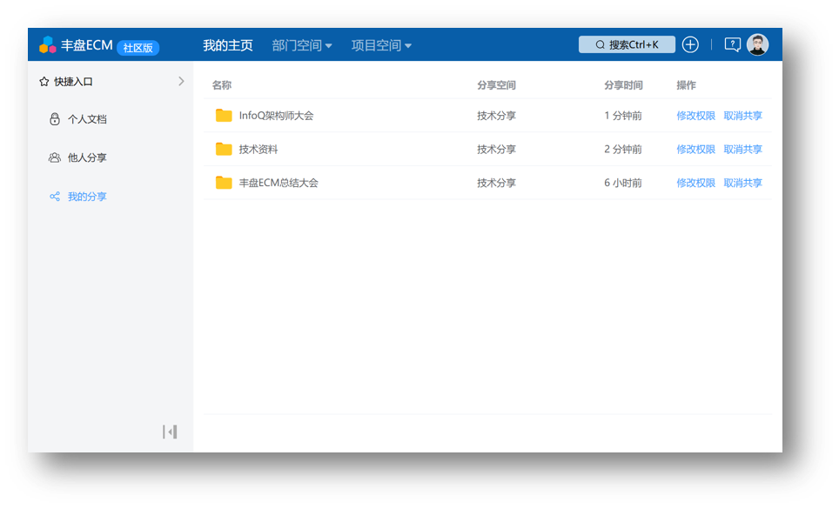This screenshot has height=509, width=839.
Task: Click the 1 分钟前 share time
Action: point(623,116)
